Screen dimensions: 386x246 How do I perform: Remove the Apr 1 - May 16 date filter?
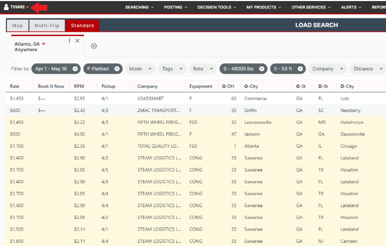coord(75,69)
